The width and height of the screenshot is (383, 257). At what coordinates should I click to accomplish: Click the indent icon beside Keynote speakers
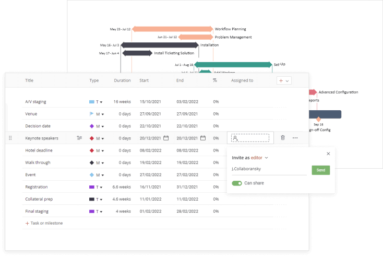(x=79, y=138)
